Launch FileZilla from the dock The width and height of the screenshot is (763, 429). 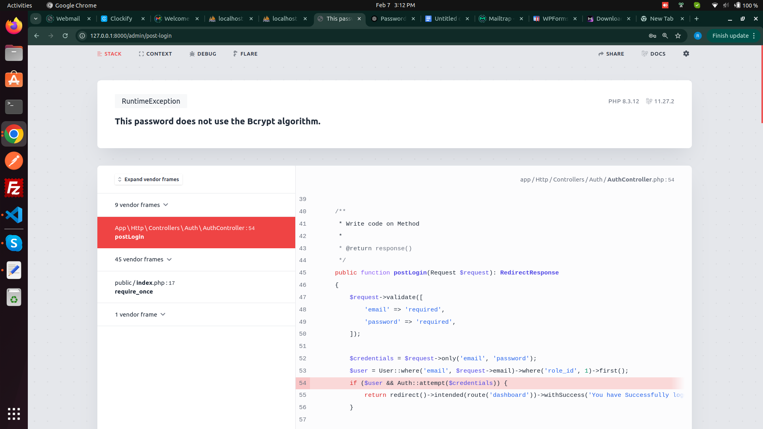tap(14, 188)
